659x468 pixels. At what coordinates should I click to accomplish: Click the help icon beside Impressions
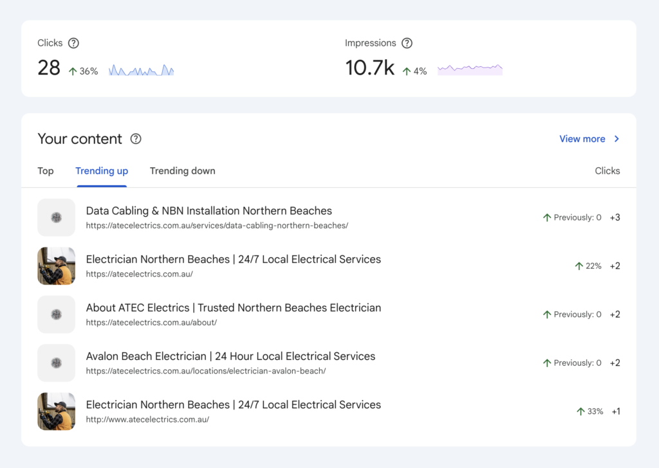407,43
